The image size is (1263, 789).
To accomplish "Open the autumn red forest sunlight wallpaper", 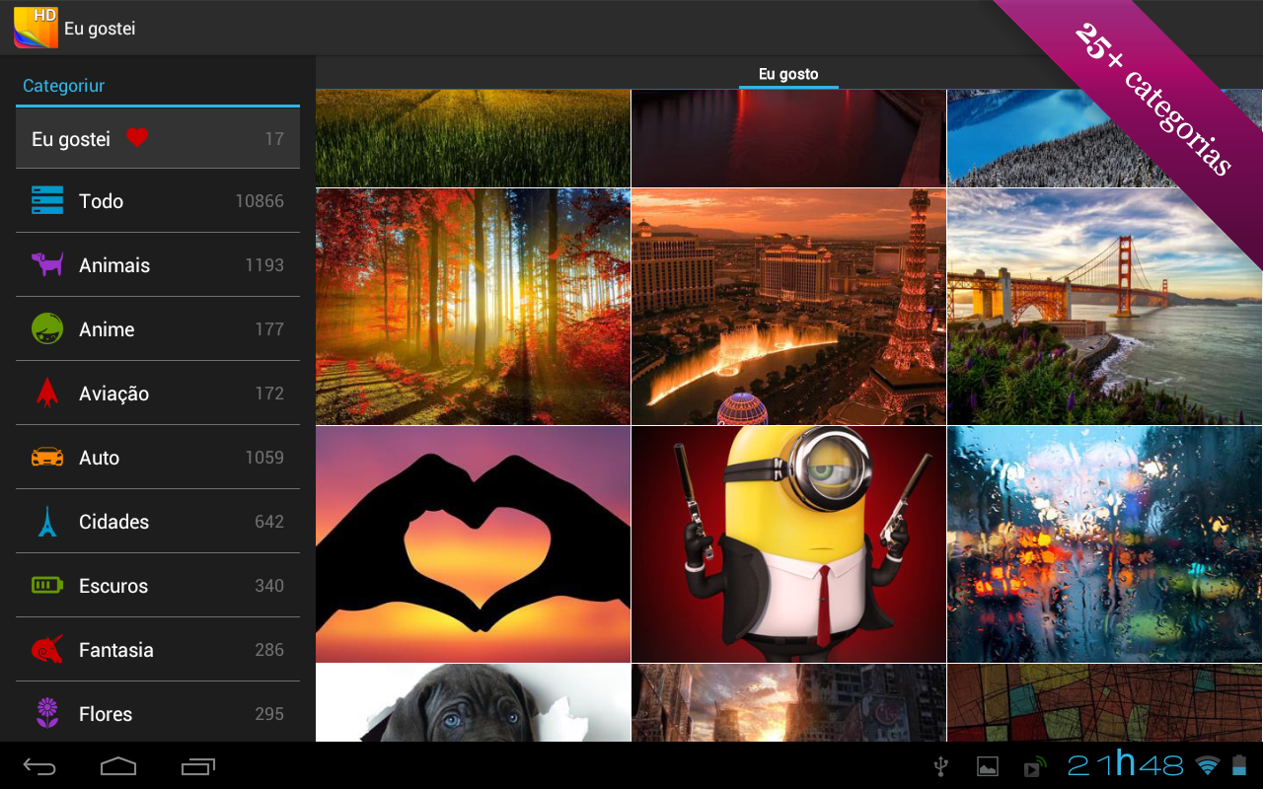I will [473, 307].
